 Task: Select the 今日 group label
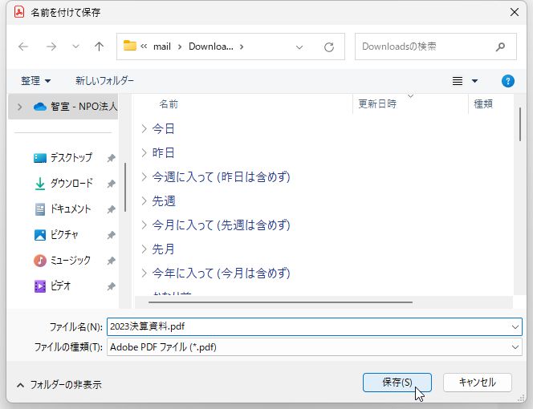click(x=163, y=129)
